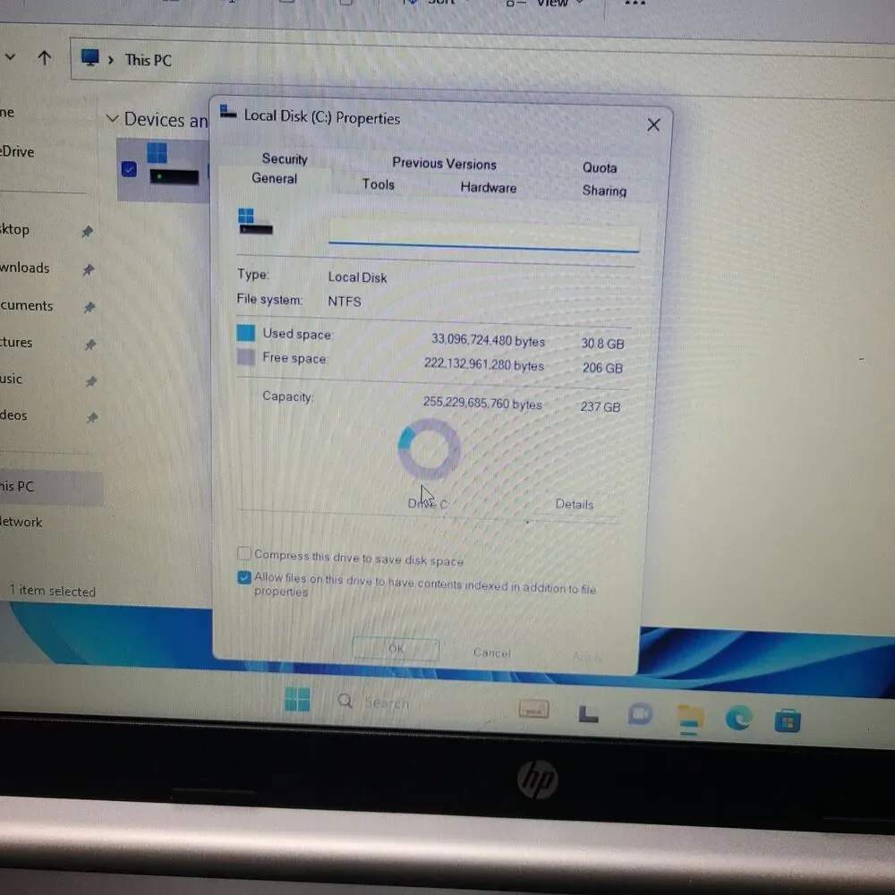This screenshot has height=895, width=895.
Task: Open the Sharing tab
Action: (604, 190)
